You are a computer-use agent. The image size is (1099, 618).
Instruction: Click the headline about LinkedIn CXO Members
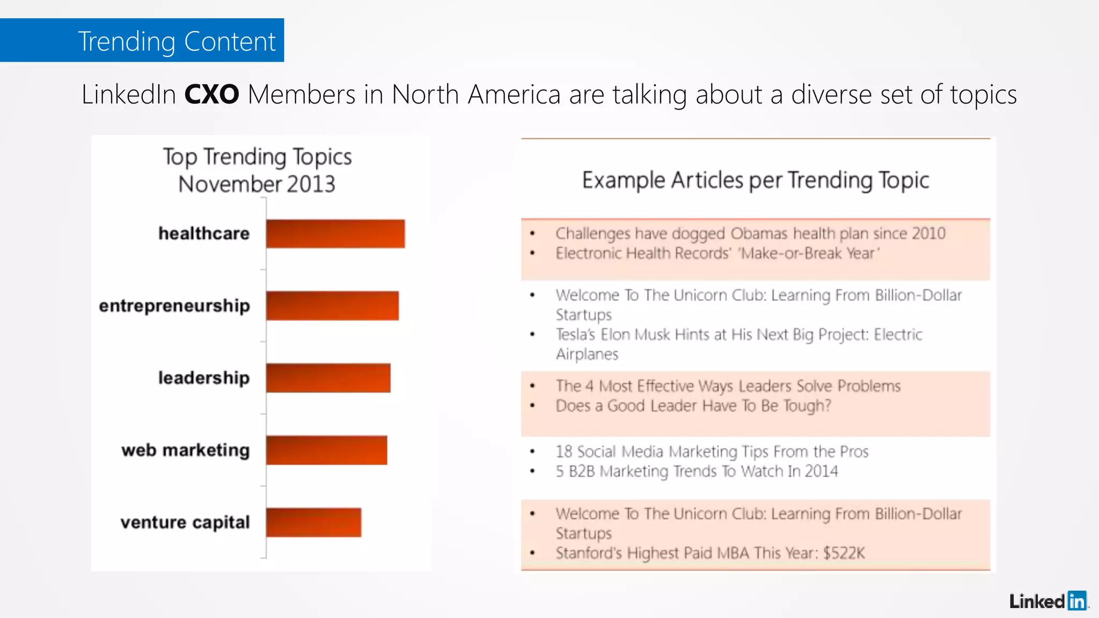click(549, 94)
